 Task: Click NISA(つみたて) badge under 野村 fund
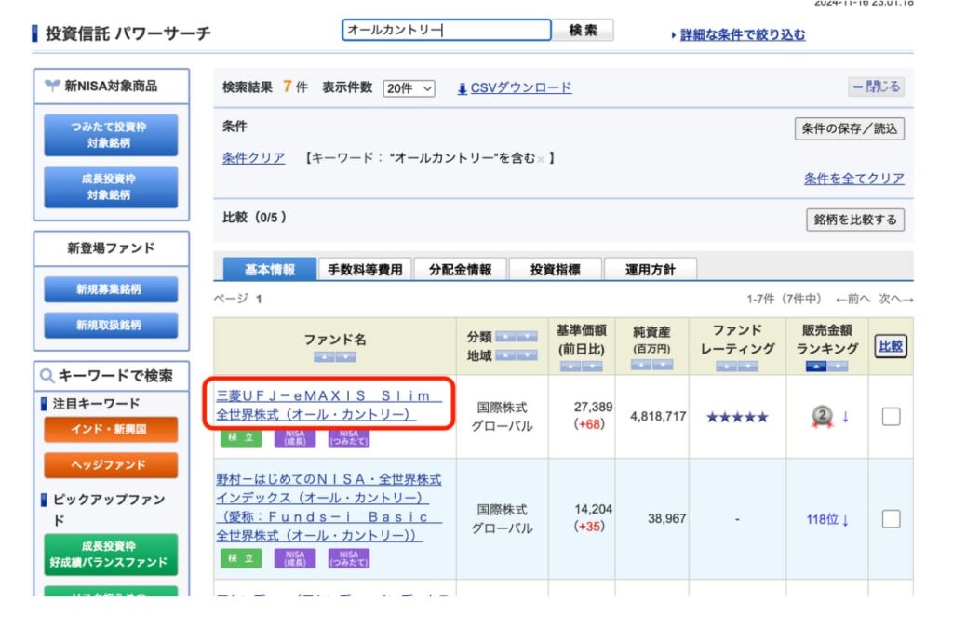[349, 558]
